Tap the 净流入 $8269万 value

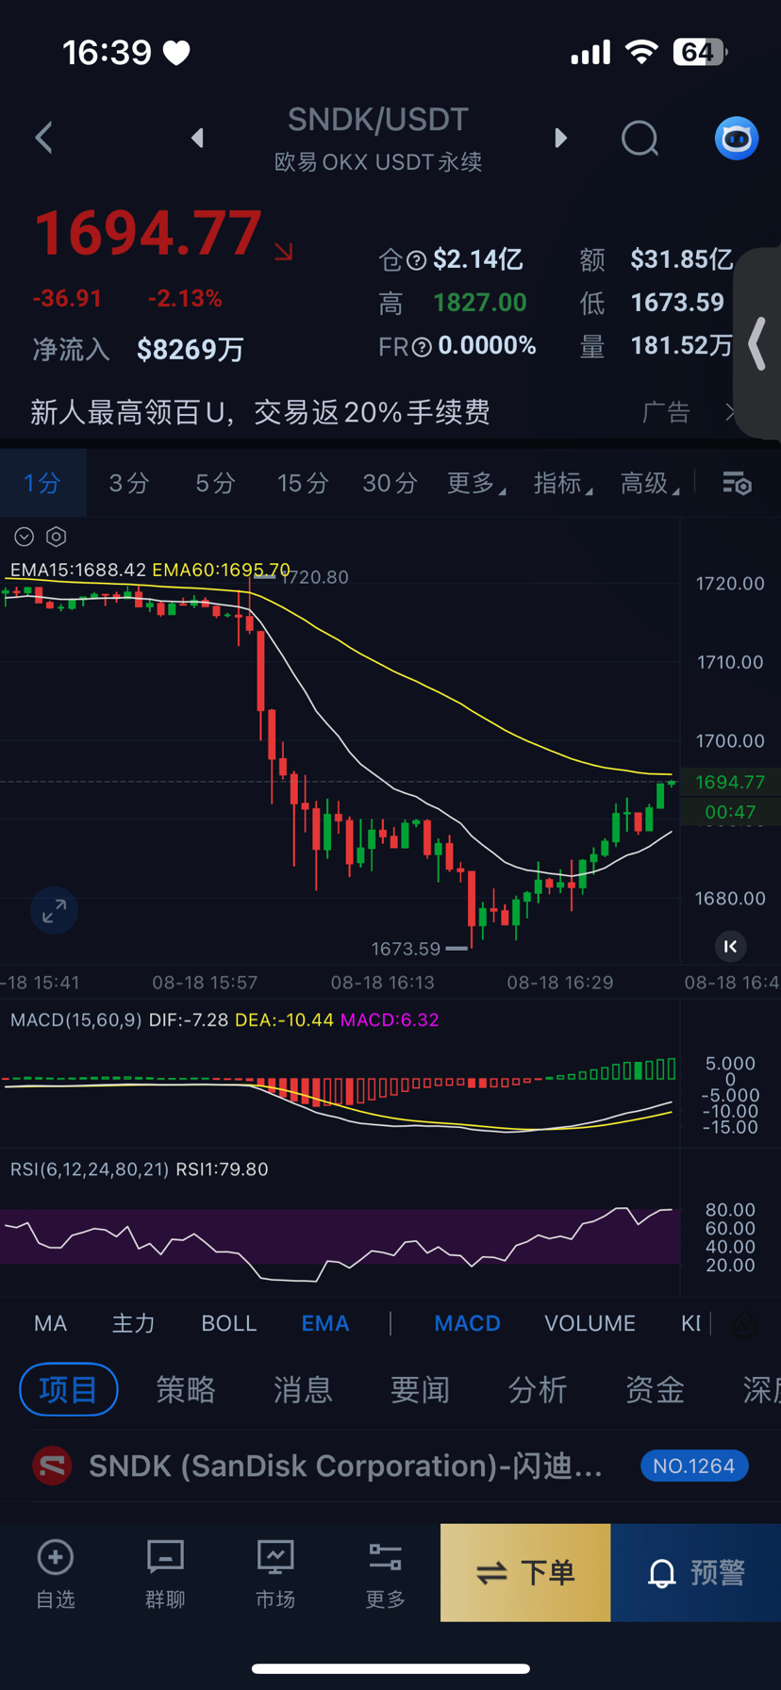point(191,350)
